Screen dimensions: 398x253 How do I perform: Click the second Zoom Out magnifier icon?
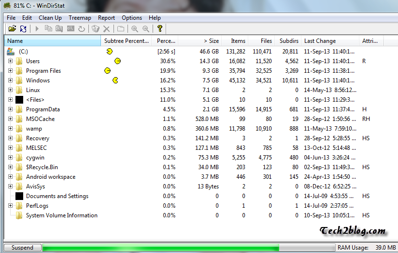pos(146,28)
